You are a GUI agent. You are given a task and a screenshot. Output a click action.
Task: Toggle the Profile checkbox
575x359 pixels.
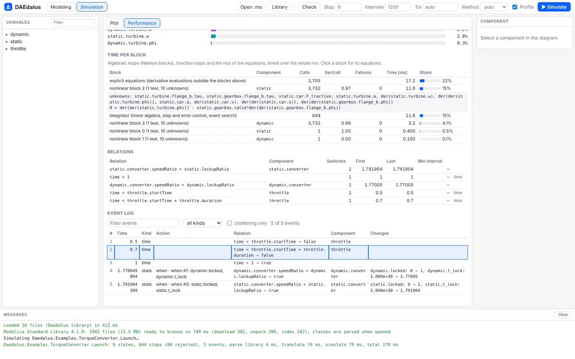point(515,7)
